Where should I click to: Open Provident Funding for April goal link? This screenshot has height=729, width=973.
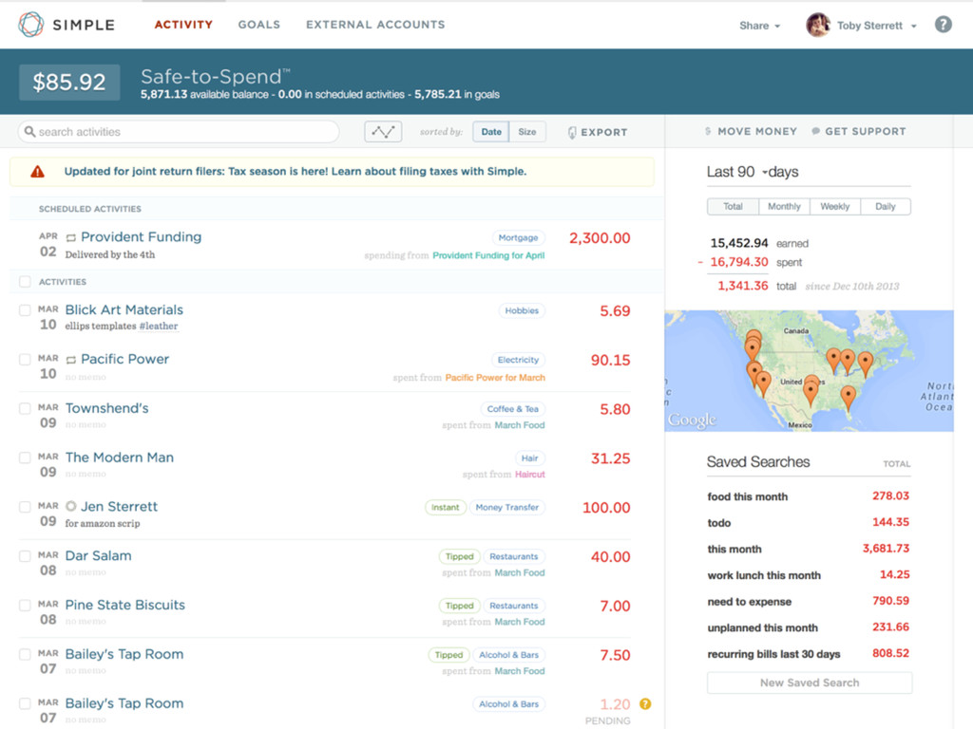coord(488,255)
